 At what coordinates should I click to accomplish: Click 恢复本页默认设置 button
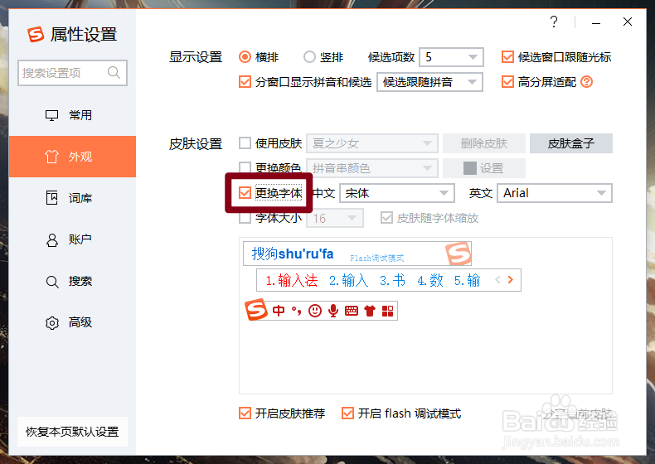[x=72, y=432]
